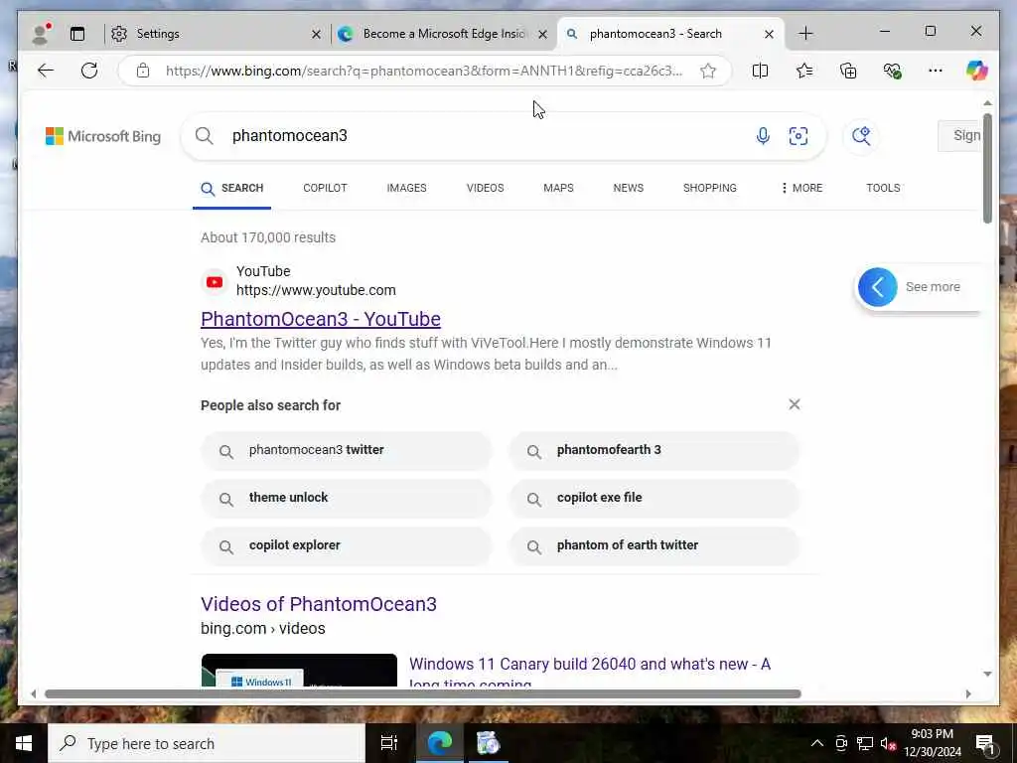Image resolution: width=1017 pixels, height=763 pixels.
Task: Open the Edge profile icon
Action: (42, 33)
